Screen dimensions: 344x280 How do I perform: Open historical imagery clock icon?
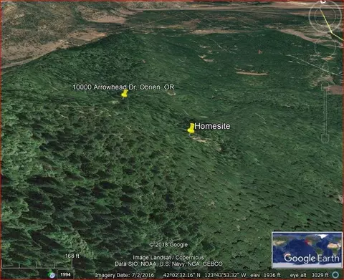coord(52,274)
